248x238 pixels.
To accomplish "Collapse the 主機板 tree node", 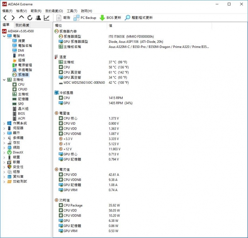I will pos(4,80).
